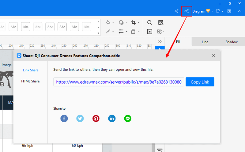Viewport: 245px width, 152px height.
Task: Click the Shadow circle tool icon
Action: [x=121, y=22]
